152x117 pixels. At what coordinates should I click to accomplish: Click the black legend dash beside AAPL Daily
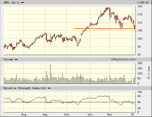coord(23,3)
